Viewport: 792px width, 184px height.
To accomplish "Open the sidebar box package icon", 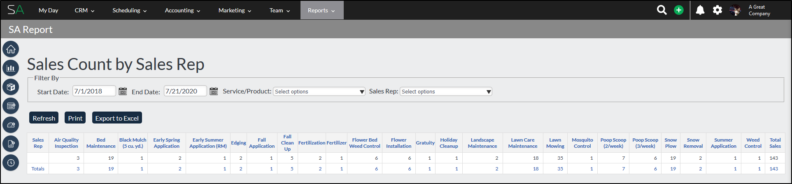I will tap(11, 87).
